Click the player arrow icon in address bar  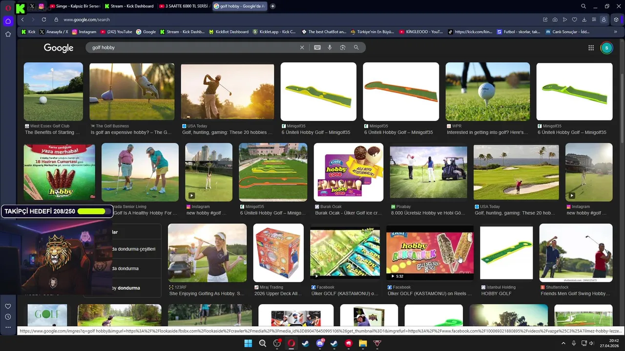[x=564, y=19]
